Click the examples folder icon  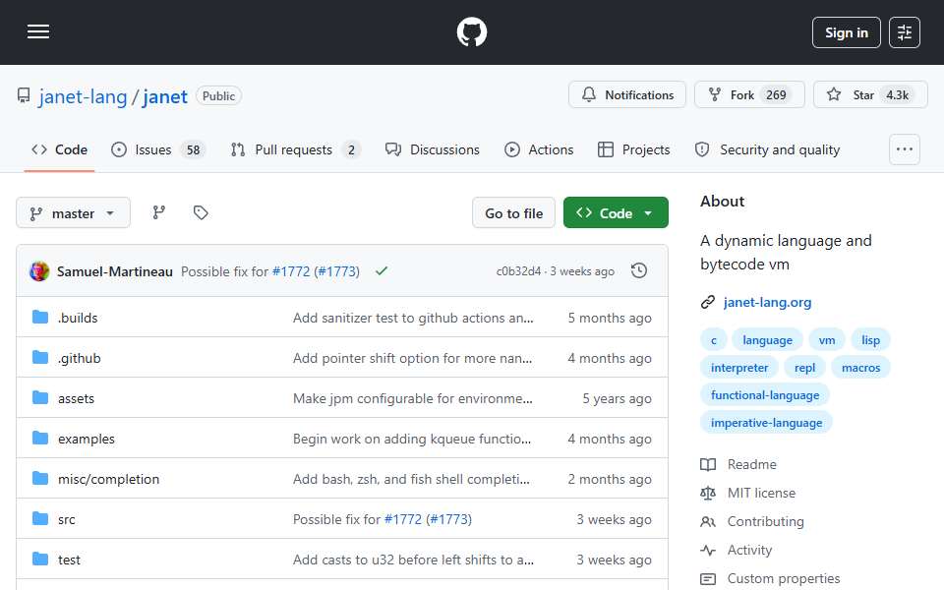39,439
